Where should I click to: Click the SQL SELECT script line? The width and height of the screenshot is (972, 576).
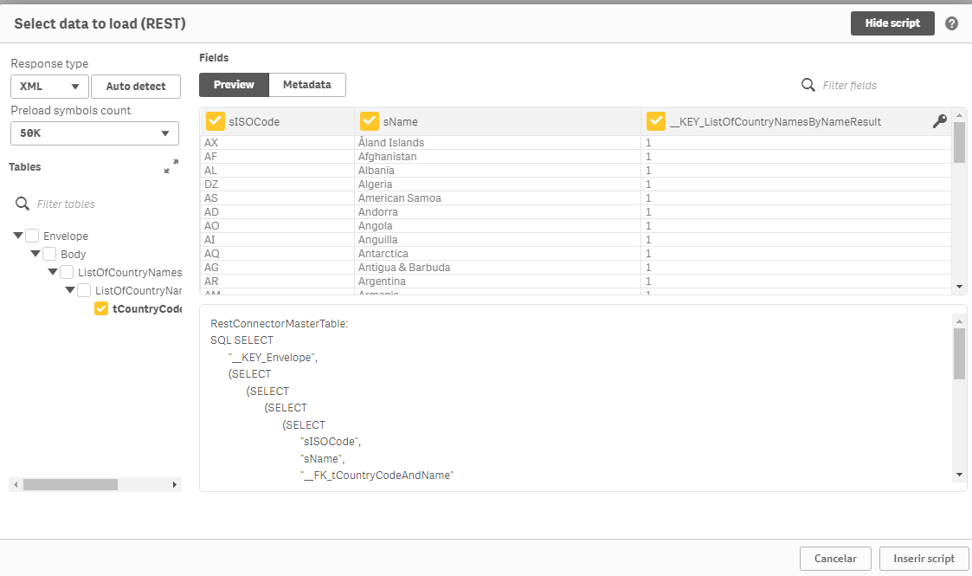[241, 340]
